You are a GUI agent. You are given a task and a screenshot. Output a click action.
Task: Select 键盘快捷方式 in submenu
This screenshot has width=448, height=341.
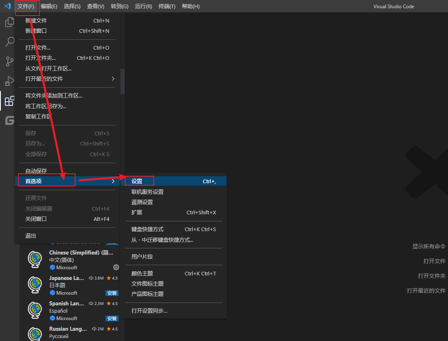pos(174,229)
